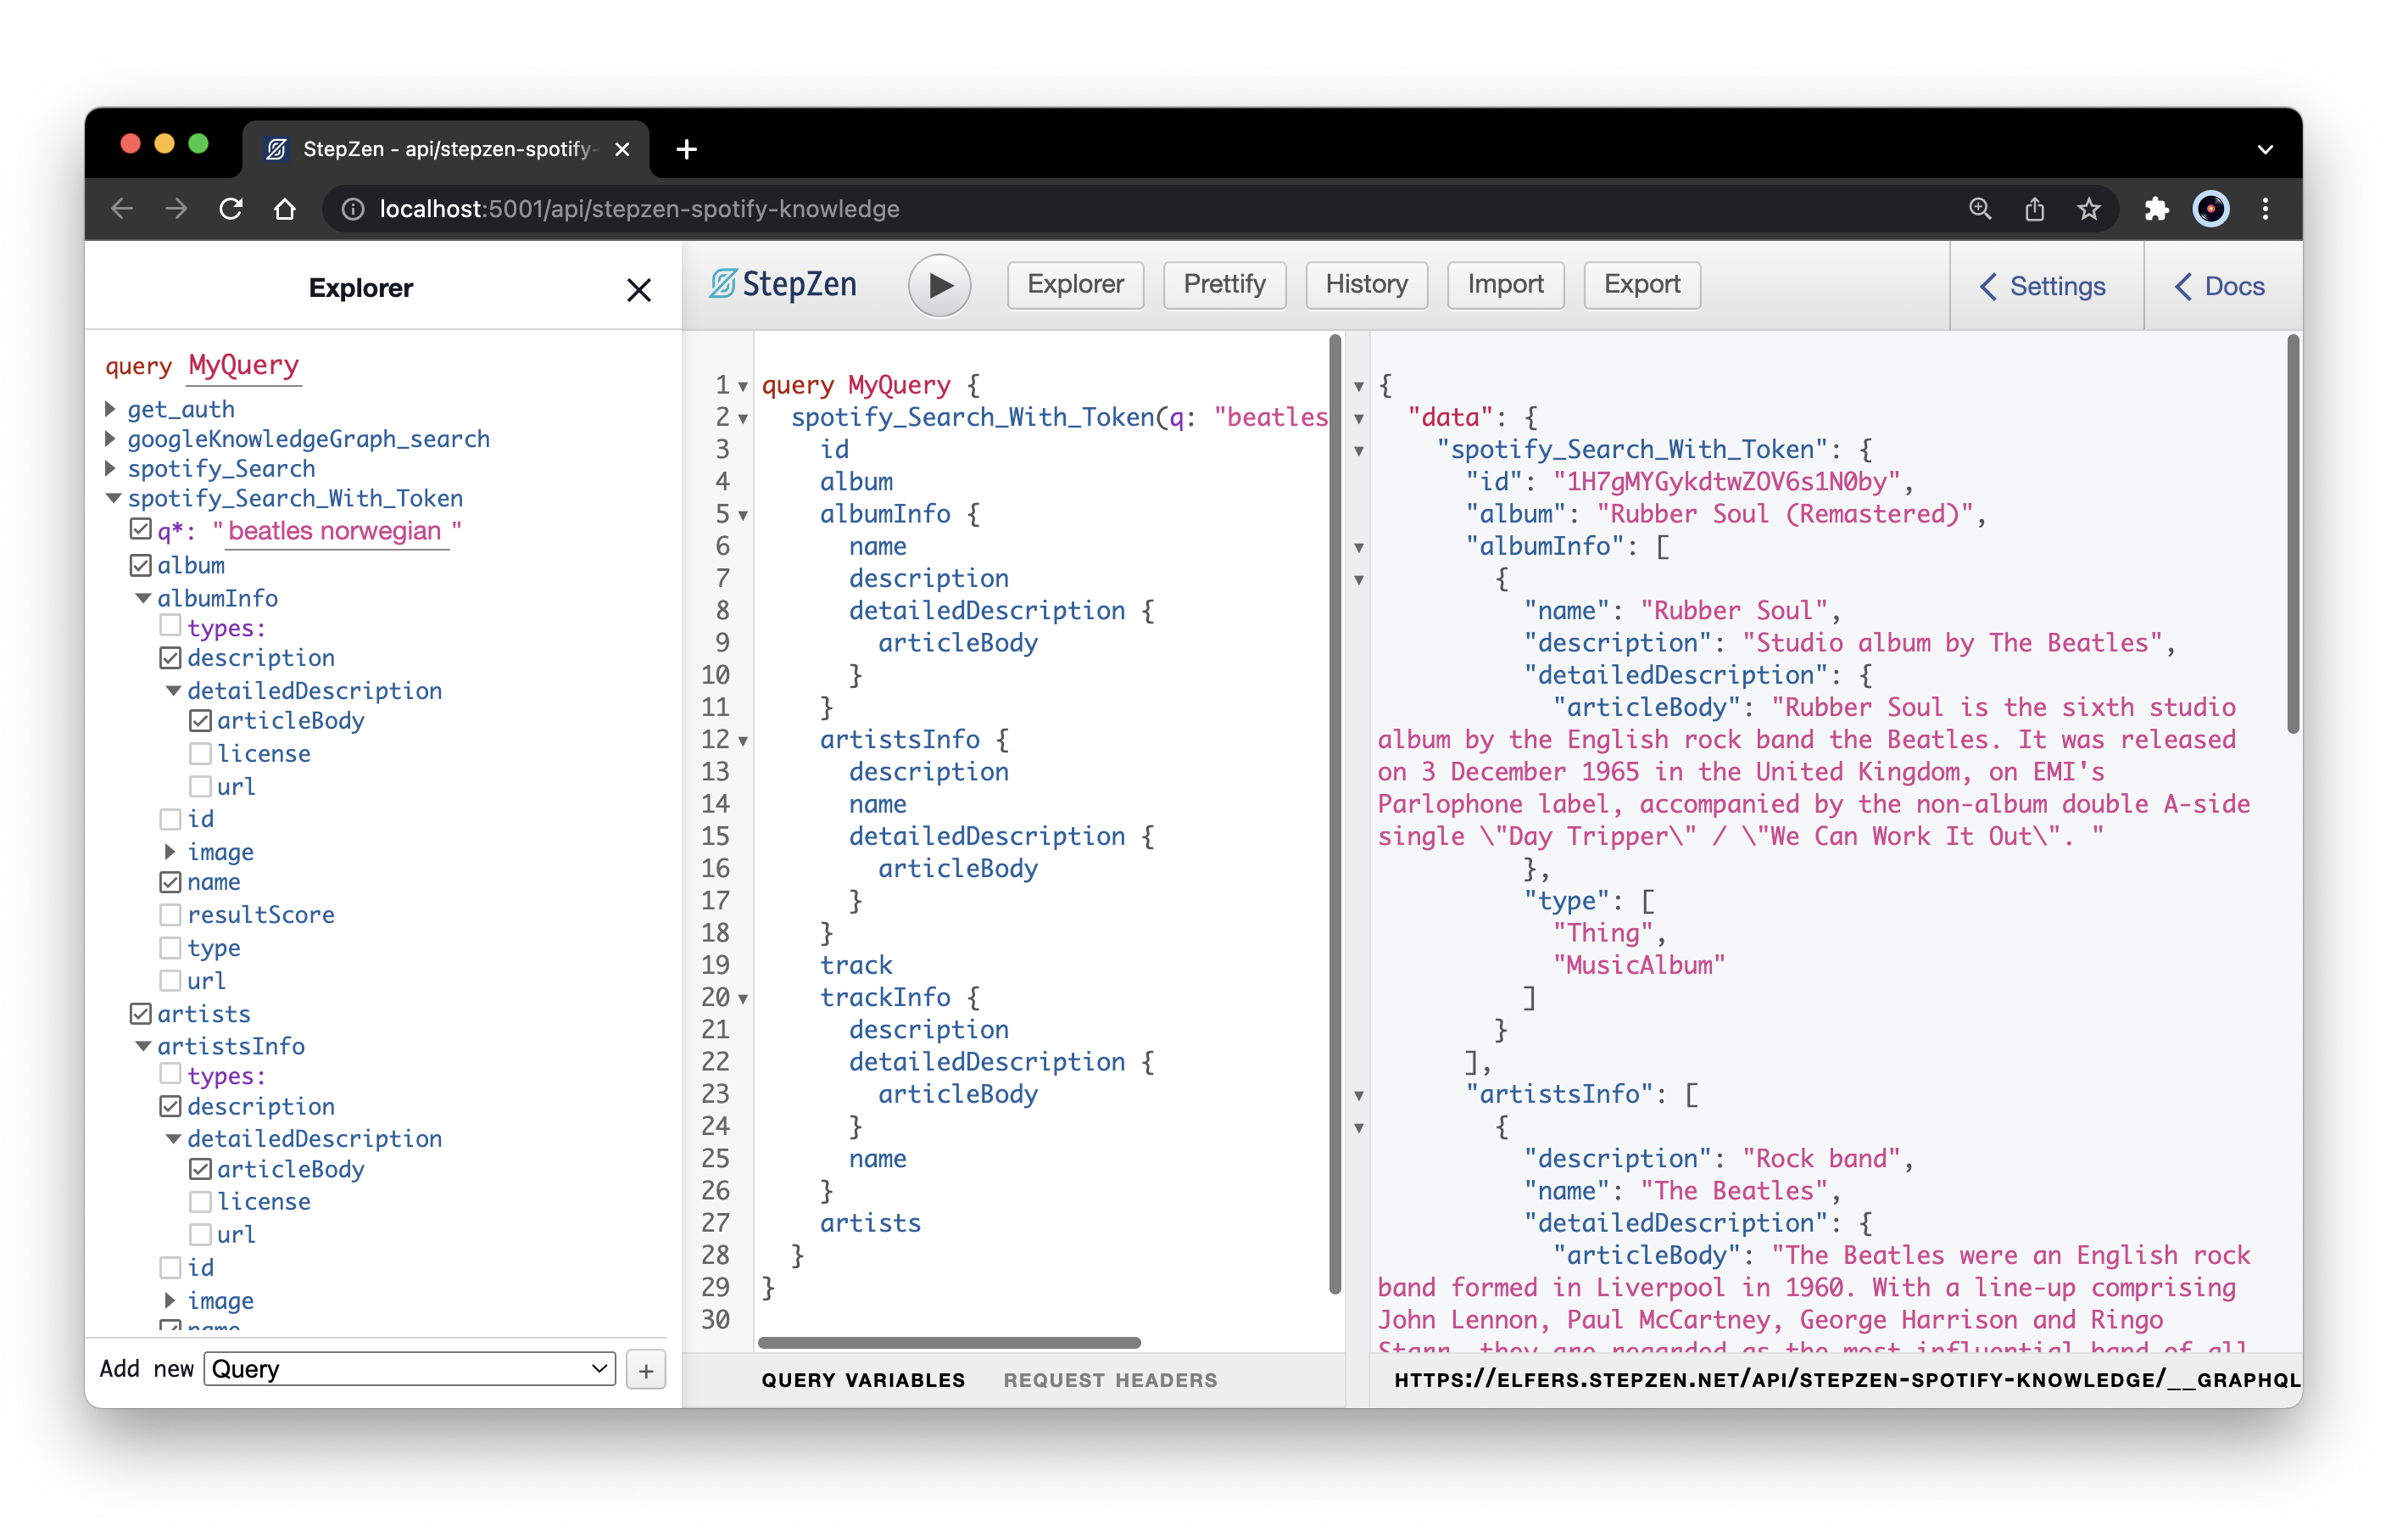The width and height of the screenshot is (2408, 1532).
Task: Expand the spotify_Search field
Action: point(110,467)
